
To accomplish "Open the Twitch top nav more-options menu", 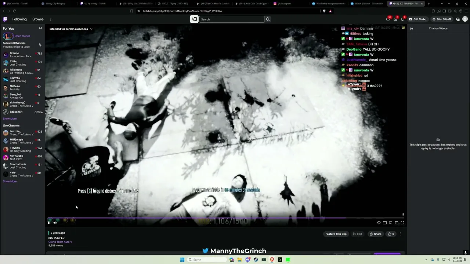I will coord(51,19).
